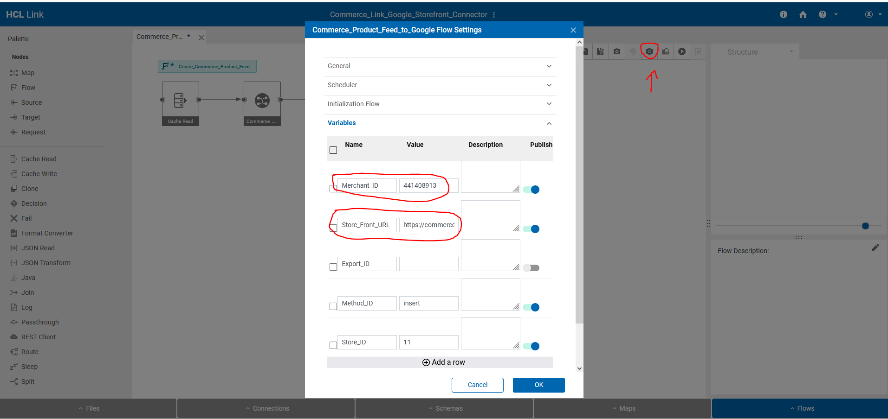
Task: Click the Method_ID value field
Action: click(429, 304)
